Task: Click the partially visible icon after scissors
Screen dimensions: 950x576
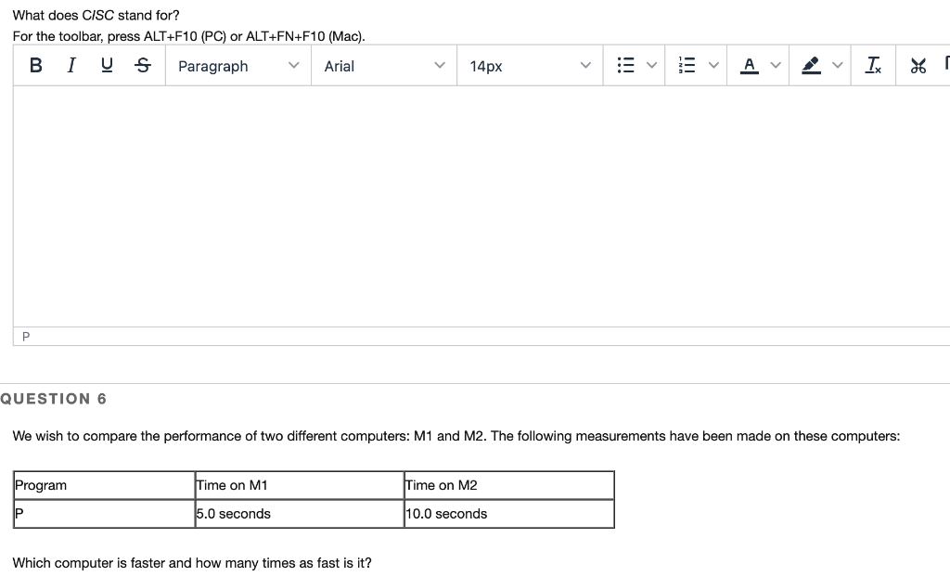Action: (x=946, y=63)
